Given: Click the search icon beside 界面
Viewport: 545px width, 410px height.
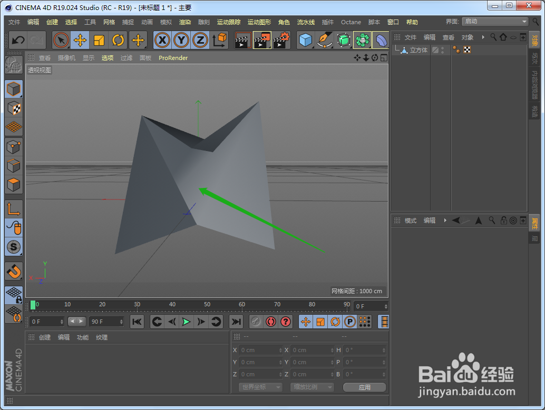Looking at the screenshot, I should coord(536,22).
